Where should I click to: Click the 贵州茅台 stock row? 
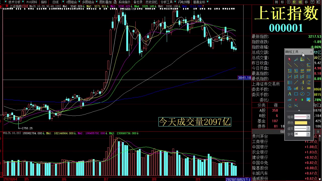pos(285,137)
